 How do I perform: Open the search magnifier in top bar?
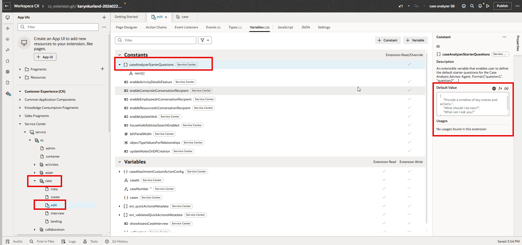pos(472,6)
